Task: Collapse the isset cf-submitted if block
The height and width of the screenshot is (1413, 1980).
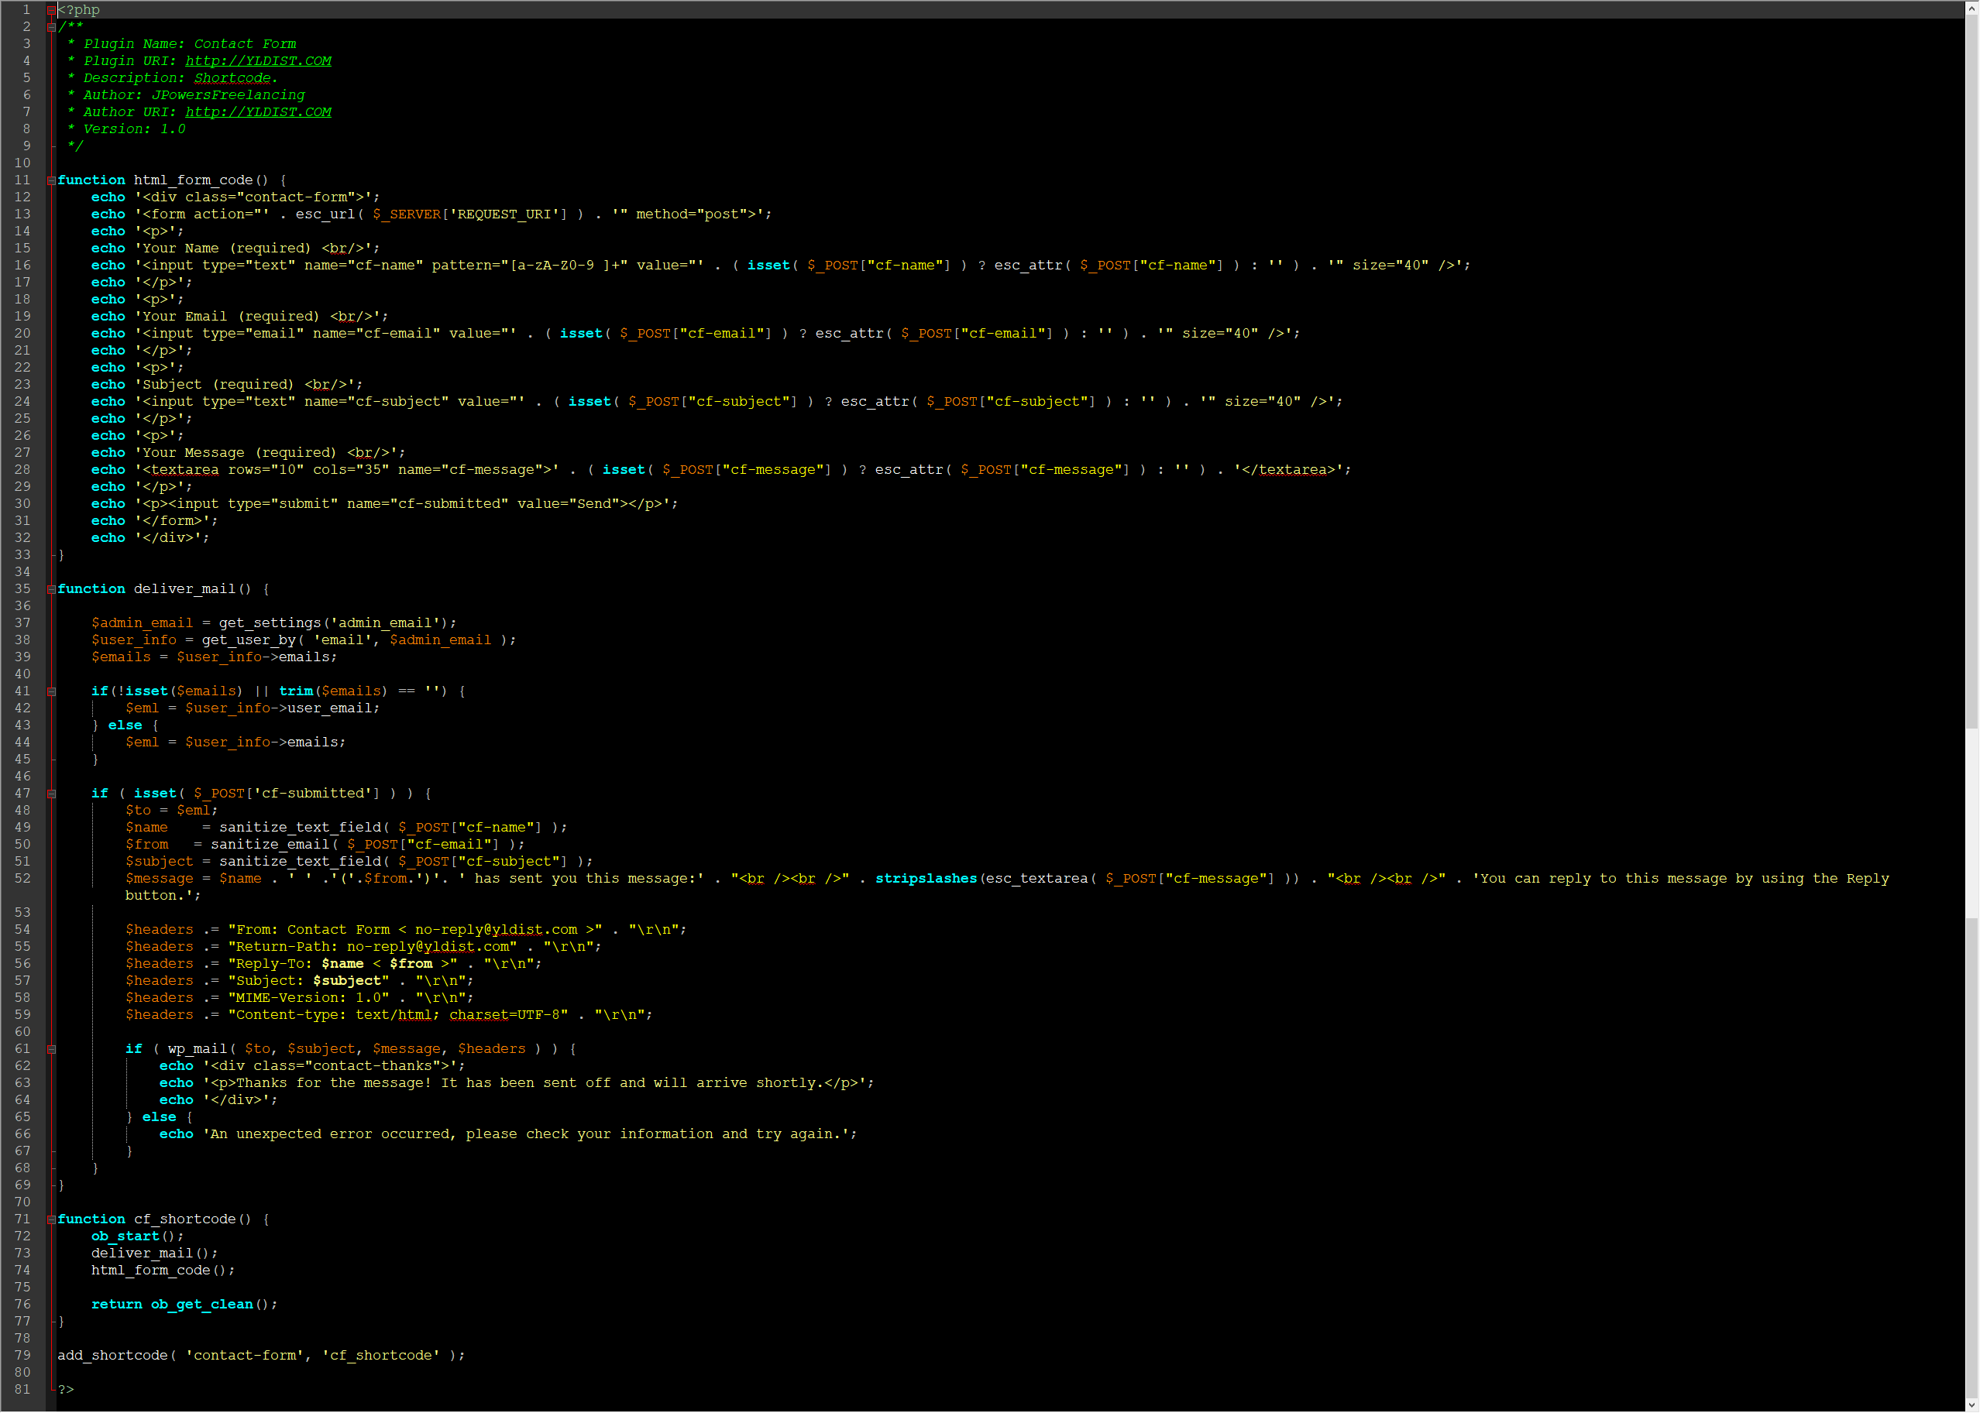Action: point(51,794)
